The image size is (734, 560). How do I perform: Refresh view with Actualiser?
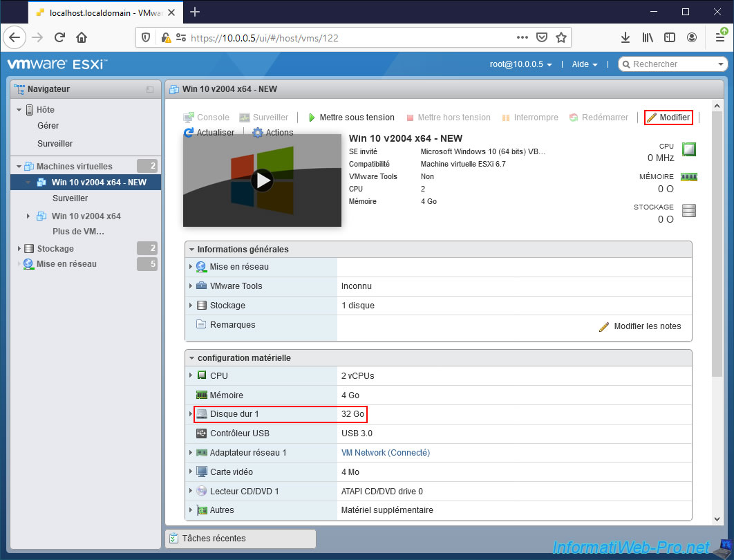209,133
